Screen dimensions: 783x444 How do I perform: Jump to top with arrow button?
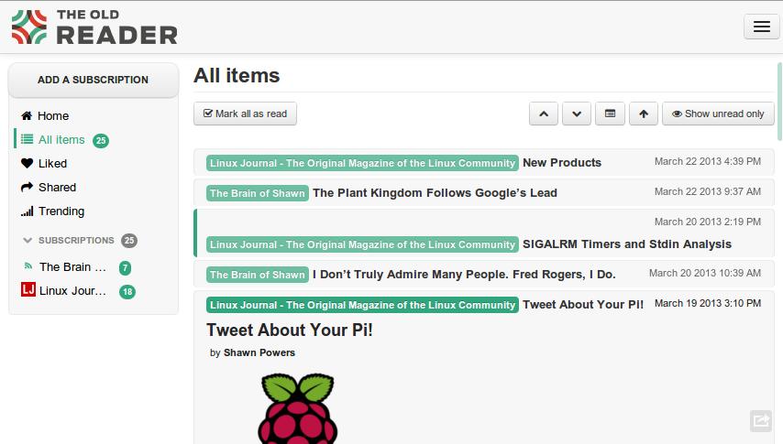pos(644,114)
